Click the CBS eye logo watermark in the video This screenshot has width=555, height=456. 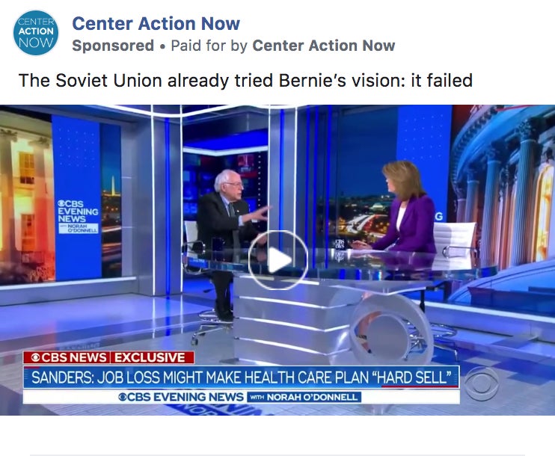pyautogui.click(x=482, y=383)
